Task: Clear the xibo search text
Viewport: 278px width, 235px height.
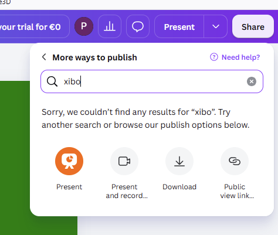Action: coord(252,81)
